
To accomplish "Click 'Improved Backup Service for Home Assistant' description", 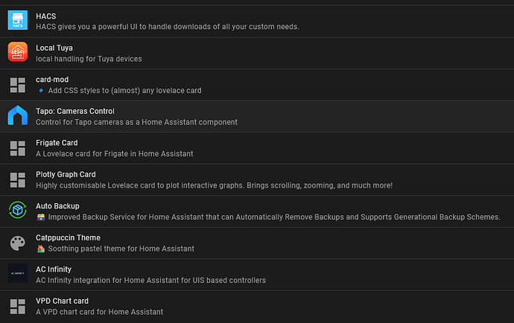I will click(x=274, y=217).
